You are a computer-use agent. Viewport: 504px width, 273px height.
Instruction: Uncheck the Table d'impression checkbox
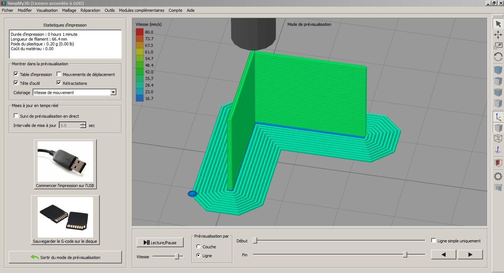pyautogui.click(x=16, y=74)
